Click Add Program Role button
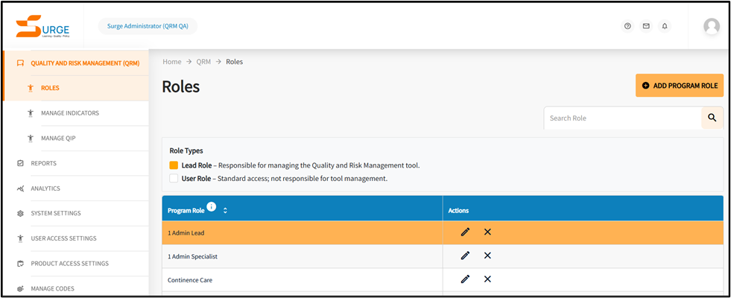 pos(679,86)
